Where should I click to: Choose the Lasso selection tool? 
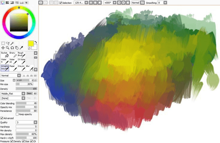(8, 43)
